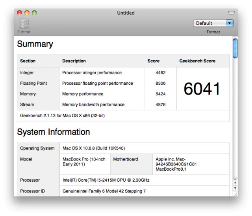
Task: Click the Stream section row label
Action: click(x=27, y=104)
